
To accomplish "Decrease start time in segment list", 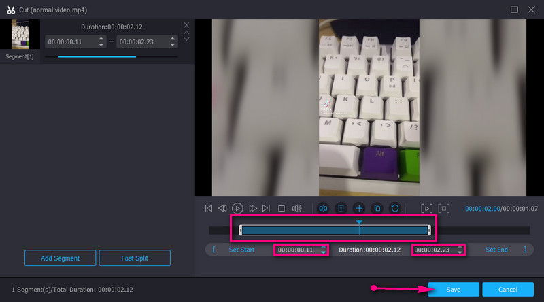I will [x=101, y=45].
